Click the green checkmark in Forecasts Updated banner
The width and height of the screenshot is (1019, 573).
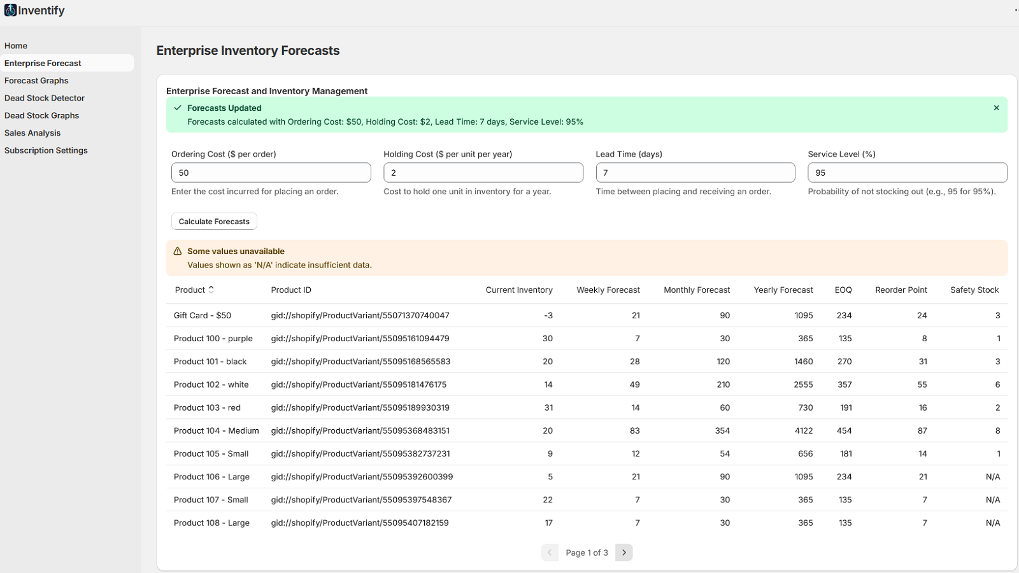tap(178, 108)
